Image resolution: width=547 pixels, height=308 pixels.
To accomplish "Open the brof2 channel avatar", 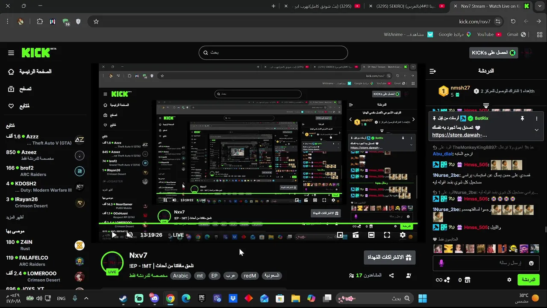I will 79,171.
